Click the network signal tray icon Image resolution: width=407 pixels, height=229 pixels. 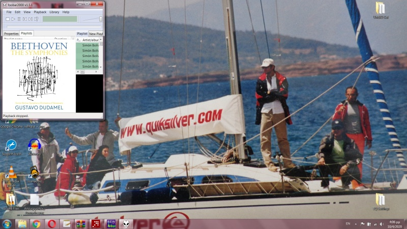(375, 224)
